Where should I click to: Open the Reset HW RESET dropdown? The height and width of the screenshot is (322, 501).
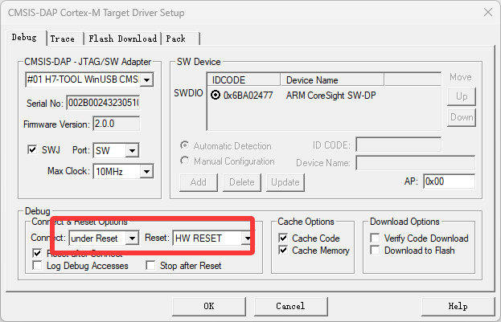coord(248,238)
